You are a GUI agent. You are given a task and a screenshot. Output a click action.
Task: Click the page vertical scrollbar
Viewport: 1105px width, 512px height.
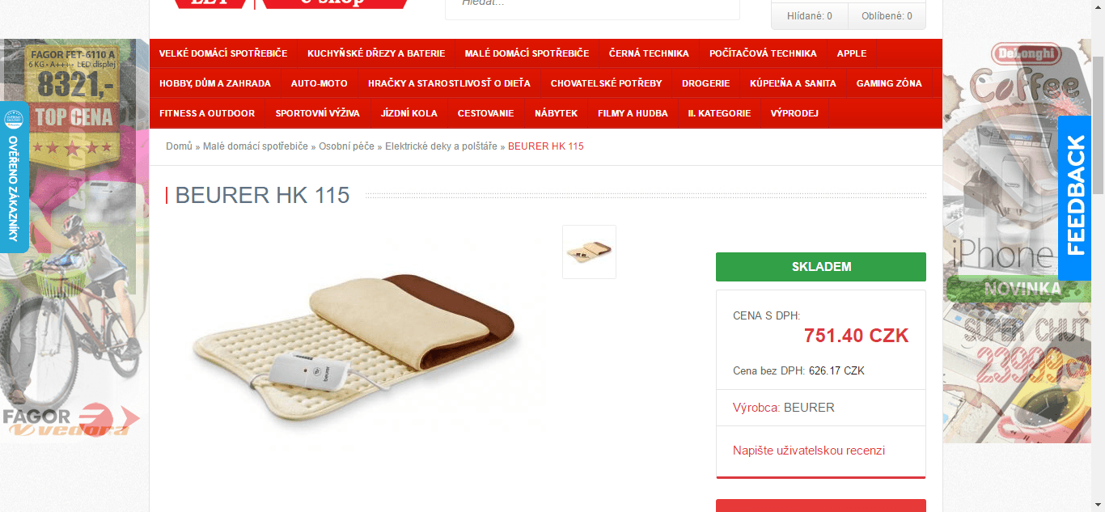click(x=1098, y=256)
